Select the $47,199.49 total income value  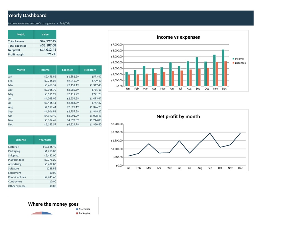(x=45, y=41)
